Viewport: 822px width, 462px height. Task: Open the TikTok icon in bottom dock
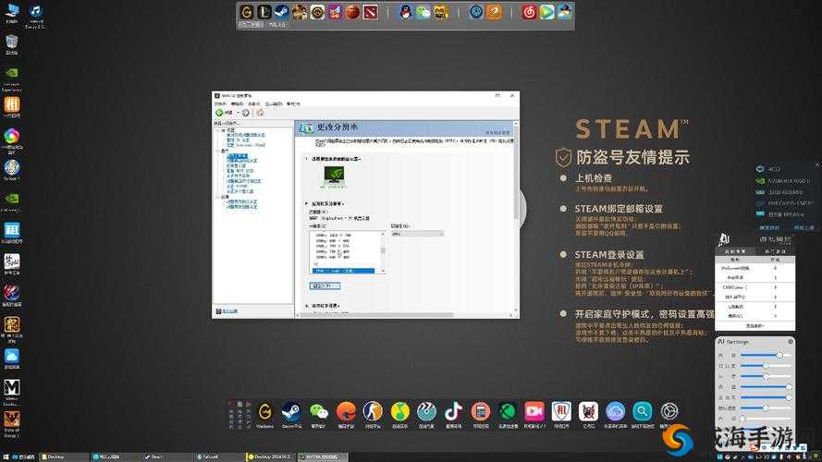pos(453,412)
